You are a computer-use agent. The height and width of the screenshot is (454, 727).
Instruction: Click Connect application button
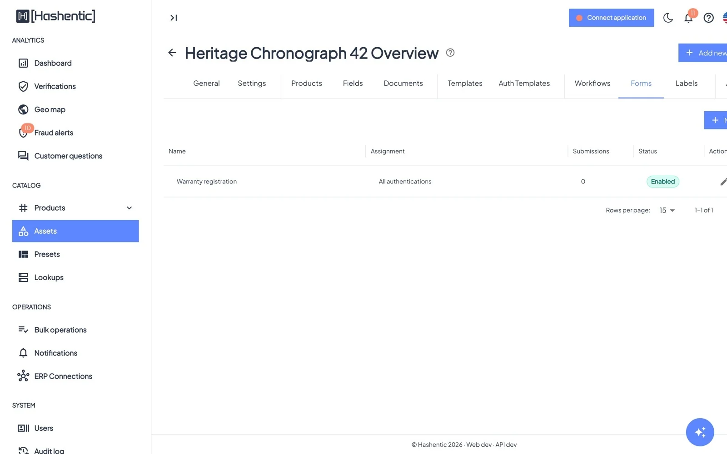(x=611, y=18)
